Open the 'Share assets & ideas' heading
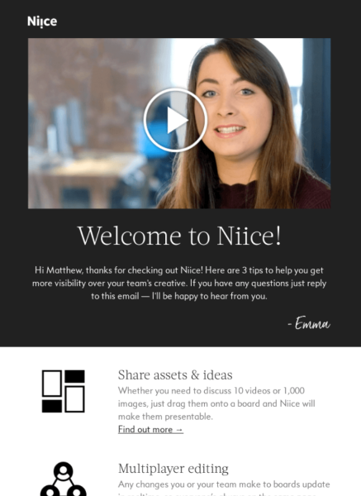This screenshot has width=361, height=496. [x=175, y=374]
